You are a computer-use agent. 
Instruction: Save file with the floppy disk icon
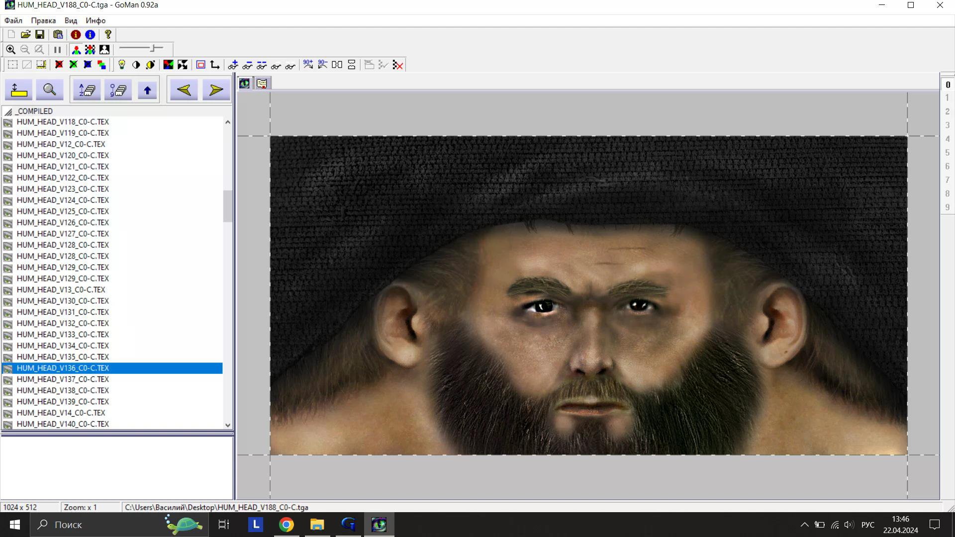pyautogui.click(x=40, y=34)
